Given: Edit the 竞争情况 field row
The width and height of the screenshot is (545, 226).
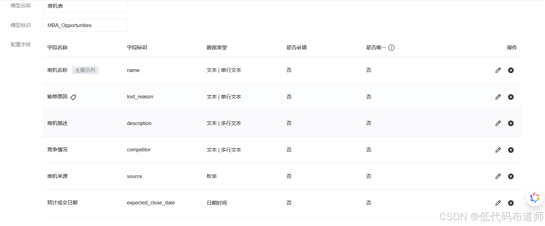Looking at the screenshot, I should 498,150.
